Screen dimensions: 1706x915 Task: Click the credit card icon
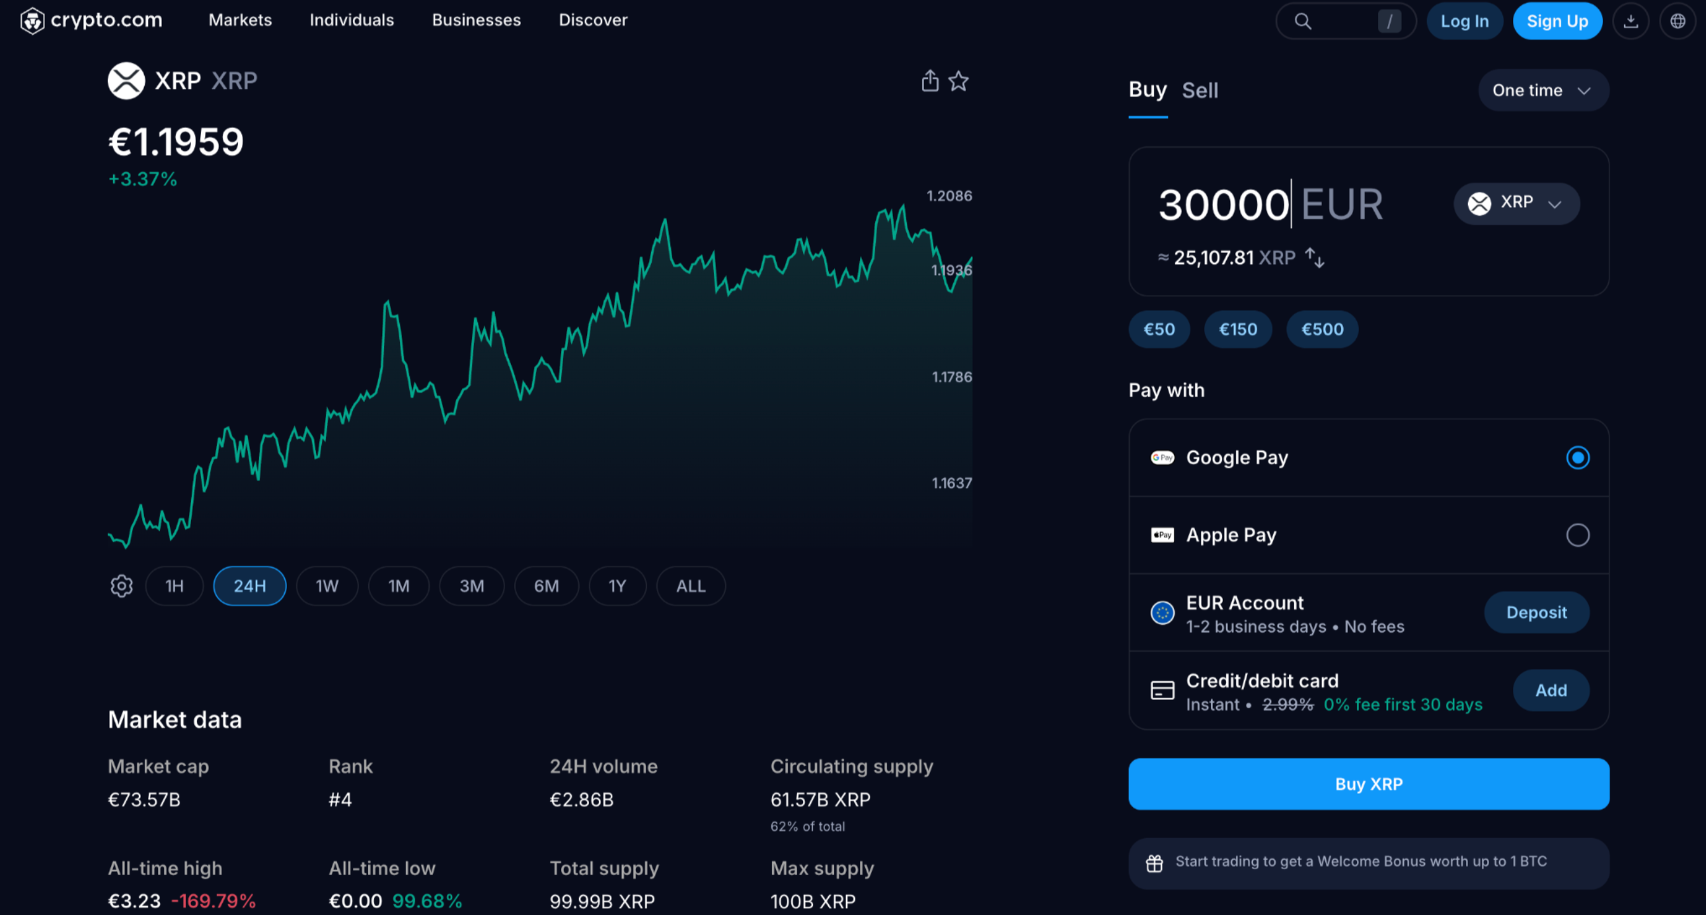click(x=1162, y=690)
